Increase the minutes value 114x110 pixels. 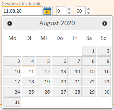pos(88,9)
